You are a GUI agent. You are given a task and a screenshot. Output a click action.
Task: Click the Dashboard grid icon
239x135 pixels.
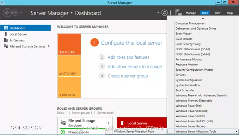6,28
